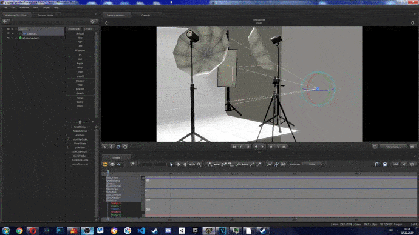Switch to the Clip Editor mode
419x235 pixels.
pyautogui.click(x=105, y=164)
